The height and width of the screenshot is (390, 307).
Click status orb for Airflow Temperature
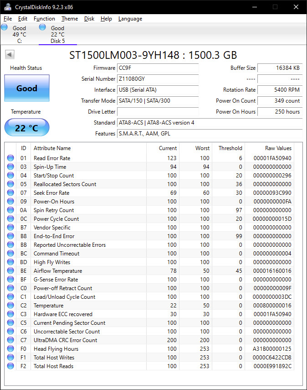point(10,270)
